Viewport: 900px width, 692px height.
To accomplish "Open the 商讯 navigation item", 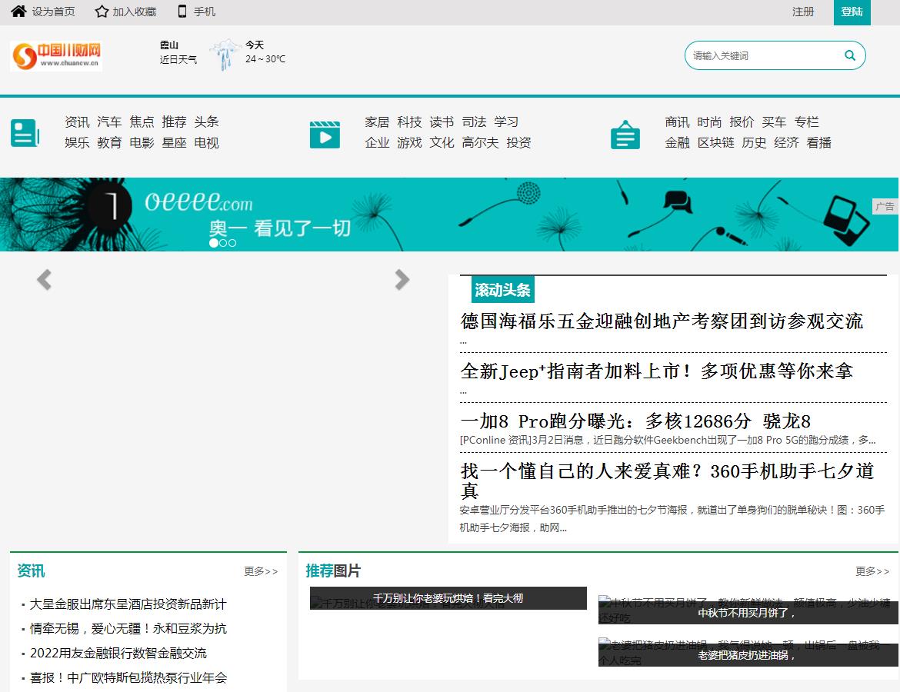I will pos(677,121).
